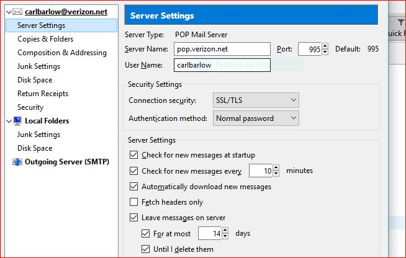Open Composition & Addressing settings
Viewport: 406px width, 258px height.
[62, 53]
